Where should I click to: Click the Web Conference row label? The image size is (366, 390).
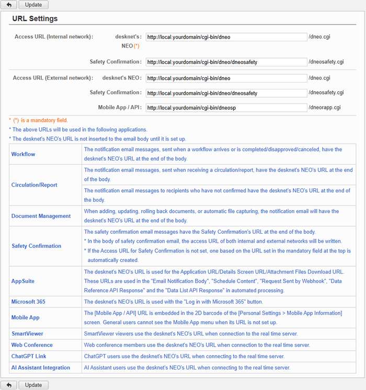click(32, 345)
